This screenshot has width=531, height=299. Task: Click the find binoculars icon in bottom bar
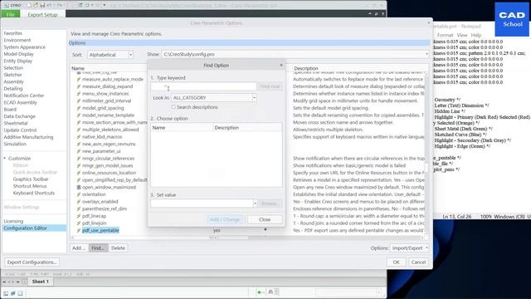[x=270, y=292]
